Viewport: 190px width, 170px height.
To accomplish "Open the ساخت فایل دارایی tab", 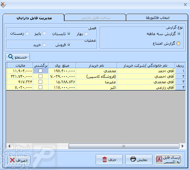I will point(95,18).
